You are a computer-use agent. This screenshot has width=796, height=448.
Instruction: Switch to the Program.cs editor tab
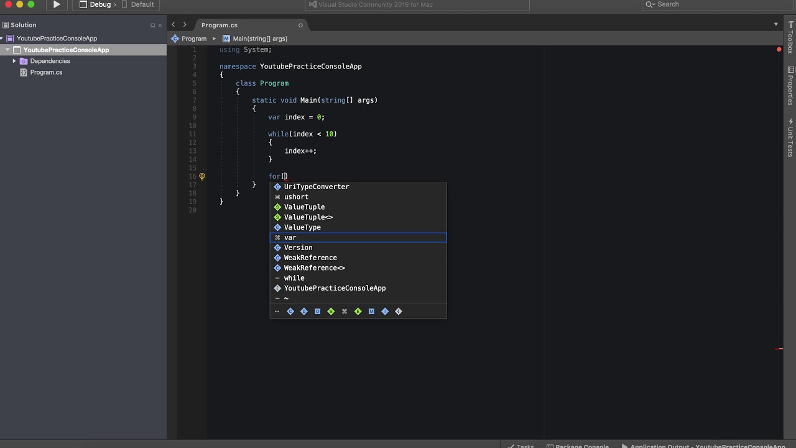(x=220, y=25)
